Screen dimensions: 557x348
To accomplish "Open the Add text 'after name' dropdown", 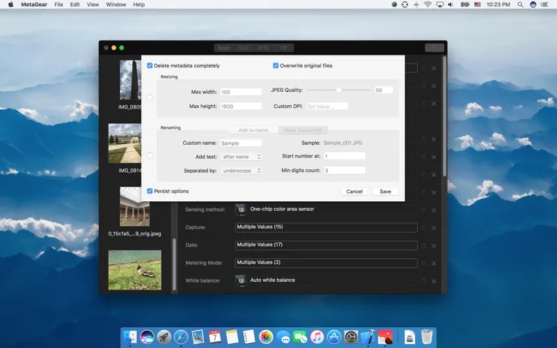I will point(241,157).
